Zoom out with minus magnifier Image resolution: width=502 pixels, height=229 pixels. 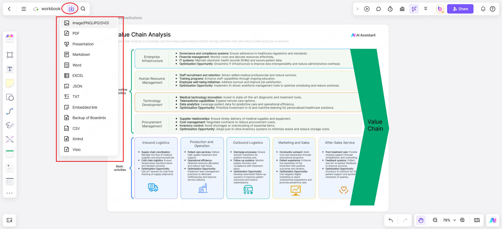pyautogui.click(x=435, y=220)
